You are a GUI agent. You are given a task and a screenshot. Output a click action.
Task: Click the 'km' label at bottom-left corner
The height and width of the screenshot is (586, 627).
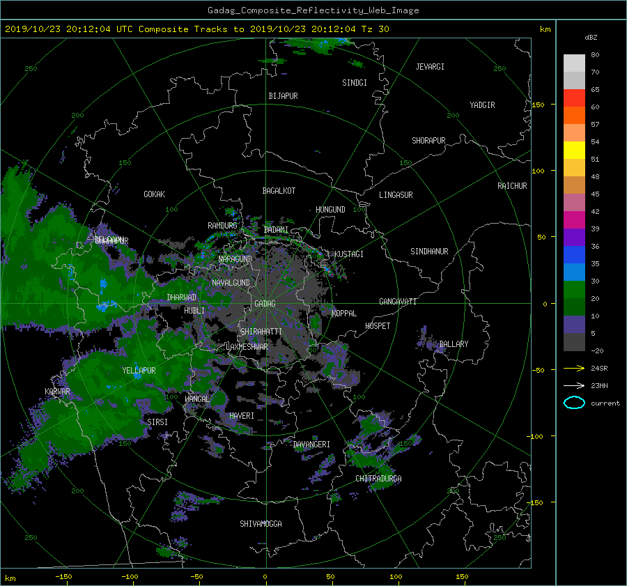(x=10, y=578)
